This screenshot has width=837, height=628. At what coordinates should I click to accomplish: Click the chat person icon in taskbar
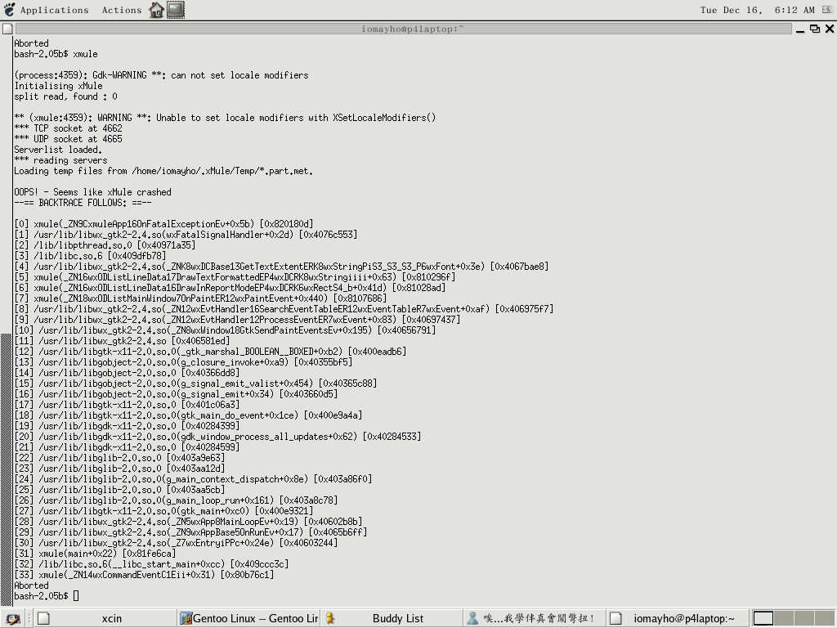click(472, 618)
